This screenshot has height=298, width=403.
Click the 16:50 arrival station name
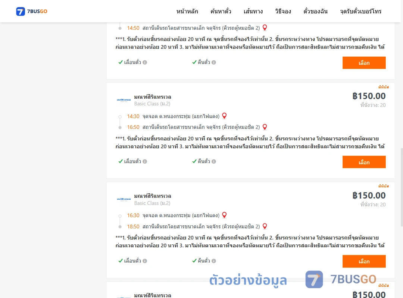201,127
